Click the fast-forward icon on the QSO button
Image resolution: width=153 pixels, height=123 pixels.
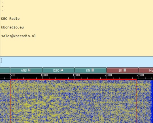pos(62,70)
